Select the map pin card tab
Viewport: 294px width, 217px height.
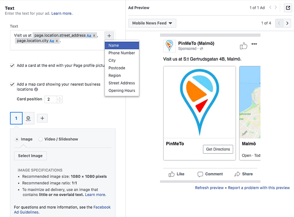click(28, 118)
